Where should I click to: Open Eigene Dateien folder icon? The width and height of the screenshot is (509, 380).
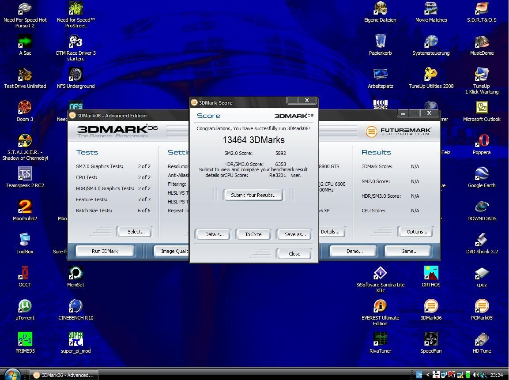coord(380,12)
